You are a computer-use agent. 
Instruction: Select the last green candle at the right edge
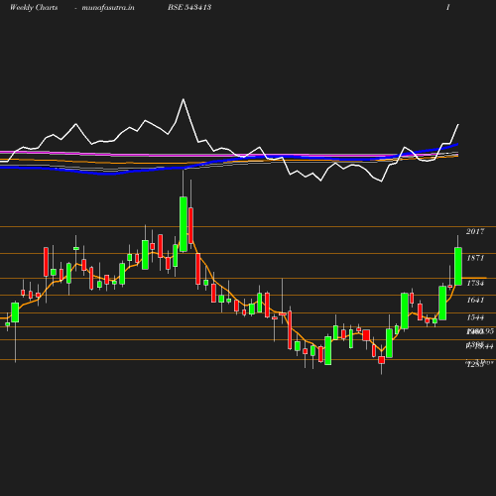click(x=458, y=266)
